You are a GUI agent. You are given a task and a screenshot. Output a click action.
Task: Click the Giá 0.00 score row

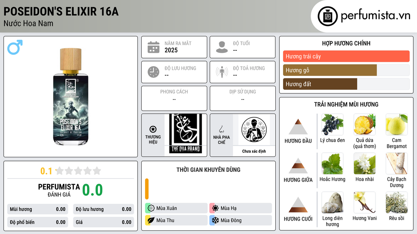(x=103, y=222)
